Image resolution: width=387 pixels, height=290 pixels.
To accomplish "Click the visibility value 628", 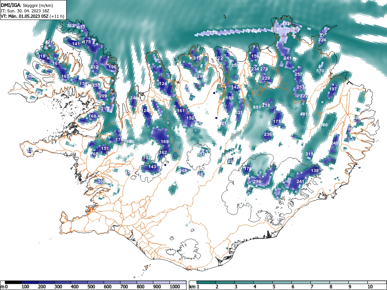I will coord(275,29).
